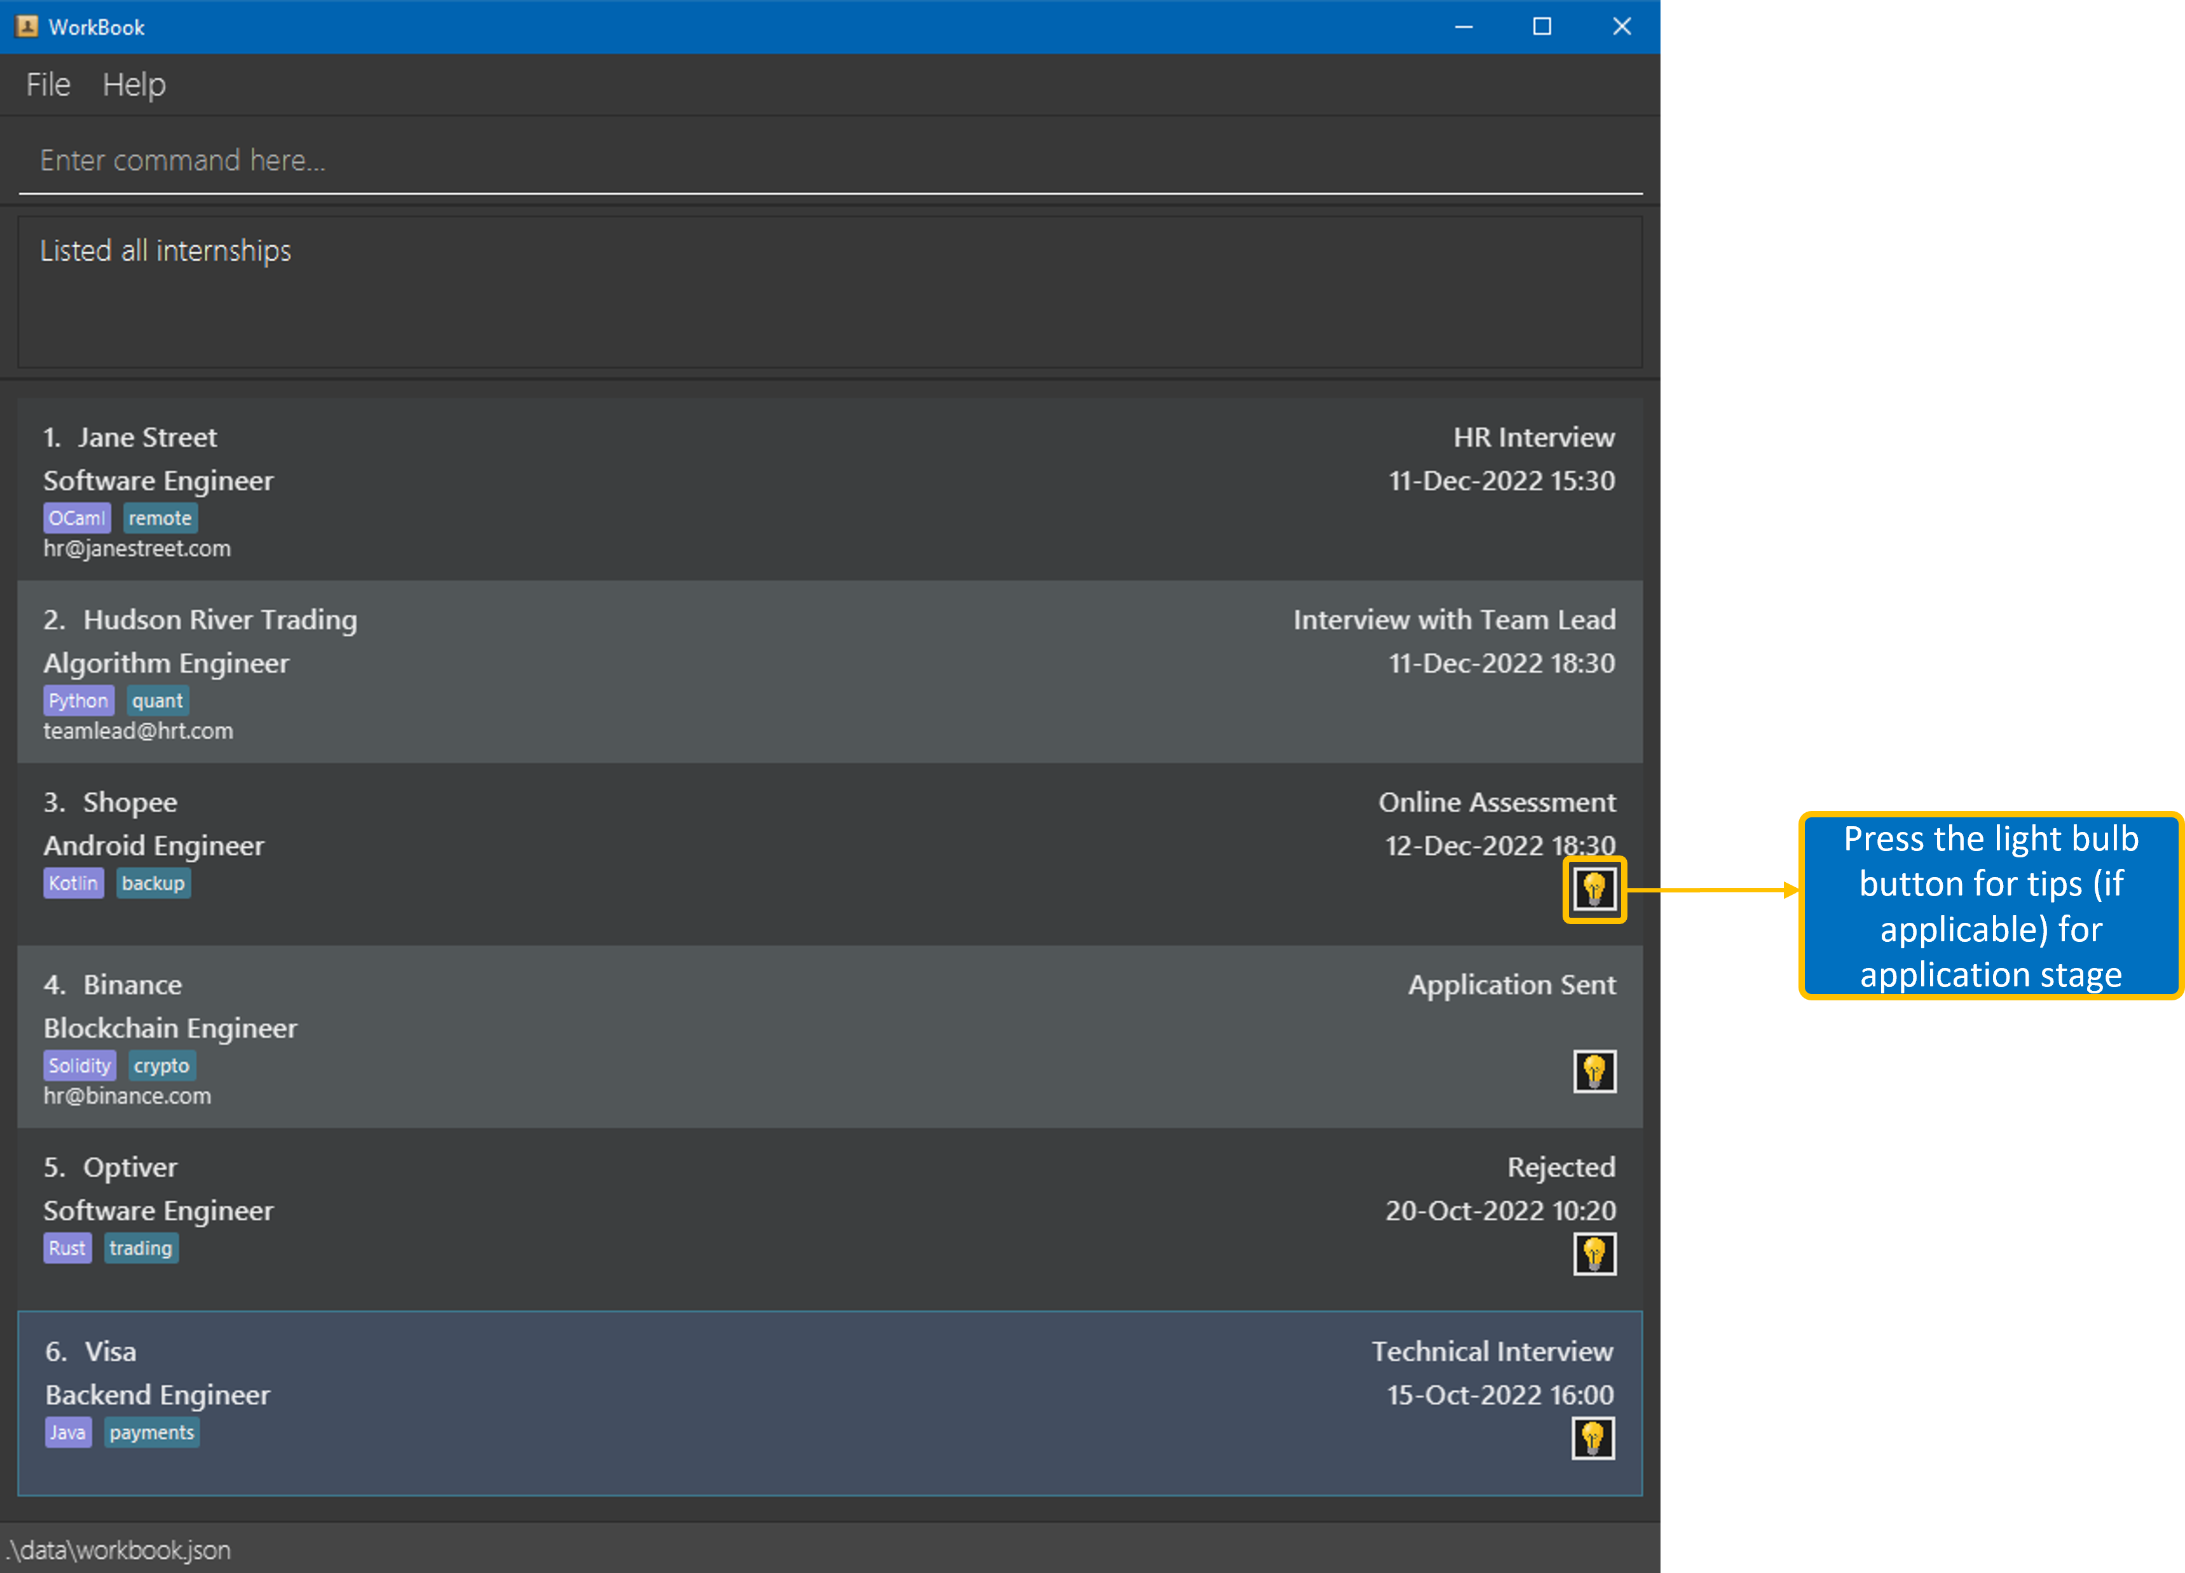Click the trading tag on Optiver
The width and height of the screenshot is (2185, 1573).
pyautogui.click(x=140, y=1248)
